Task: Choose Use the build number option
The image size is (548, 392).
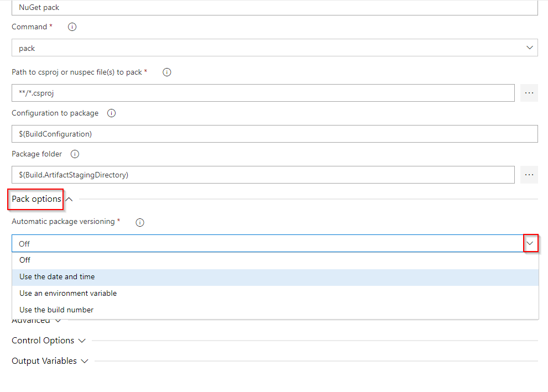Action: [275, 310]
